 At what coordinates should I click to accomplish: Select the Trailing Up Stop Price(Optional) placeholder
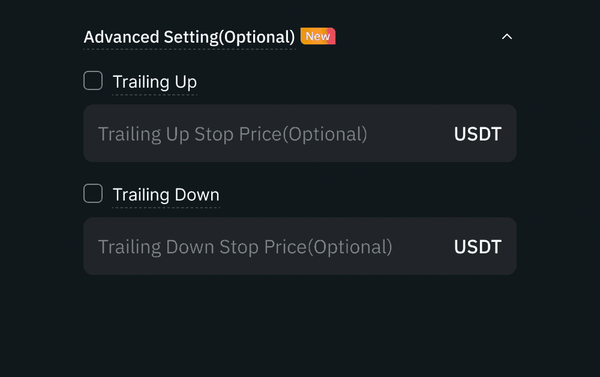(x=232, y=134)
